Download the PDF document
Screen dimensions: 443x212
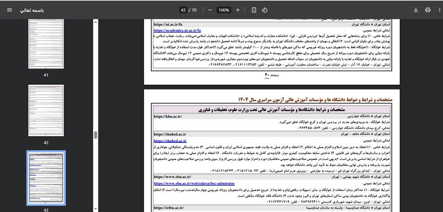(x=416, y=10)
